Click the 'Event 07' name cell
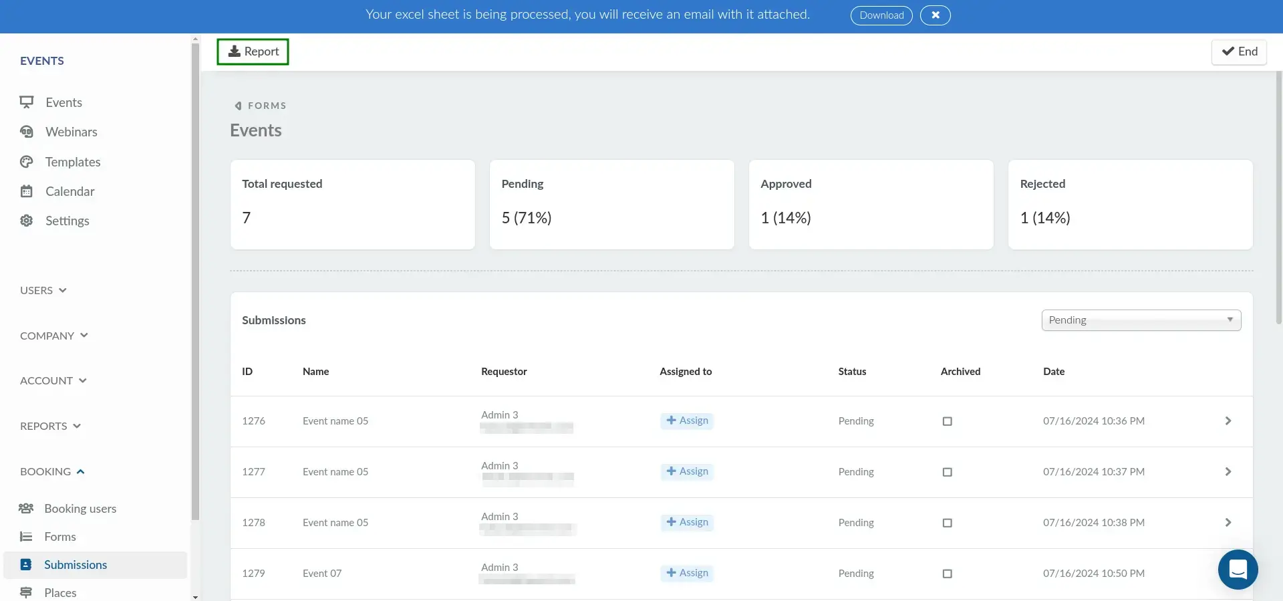This screenshot has height=601, width=1283. coord(322,574)
